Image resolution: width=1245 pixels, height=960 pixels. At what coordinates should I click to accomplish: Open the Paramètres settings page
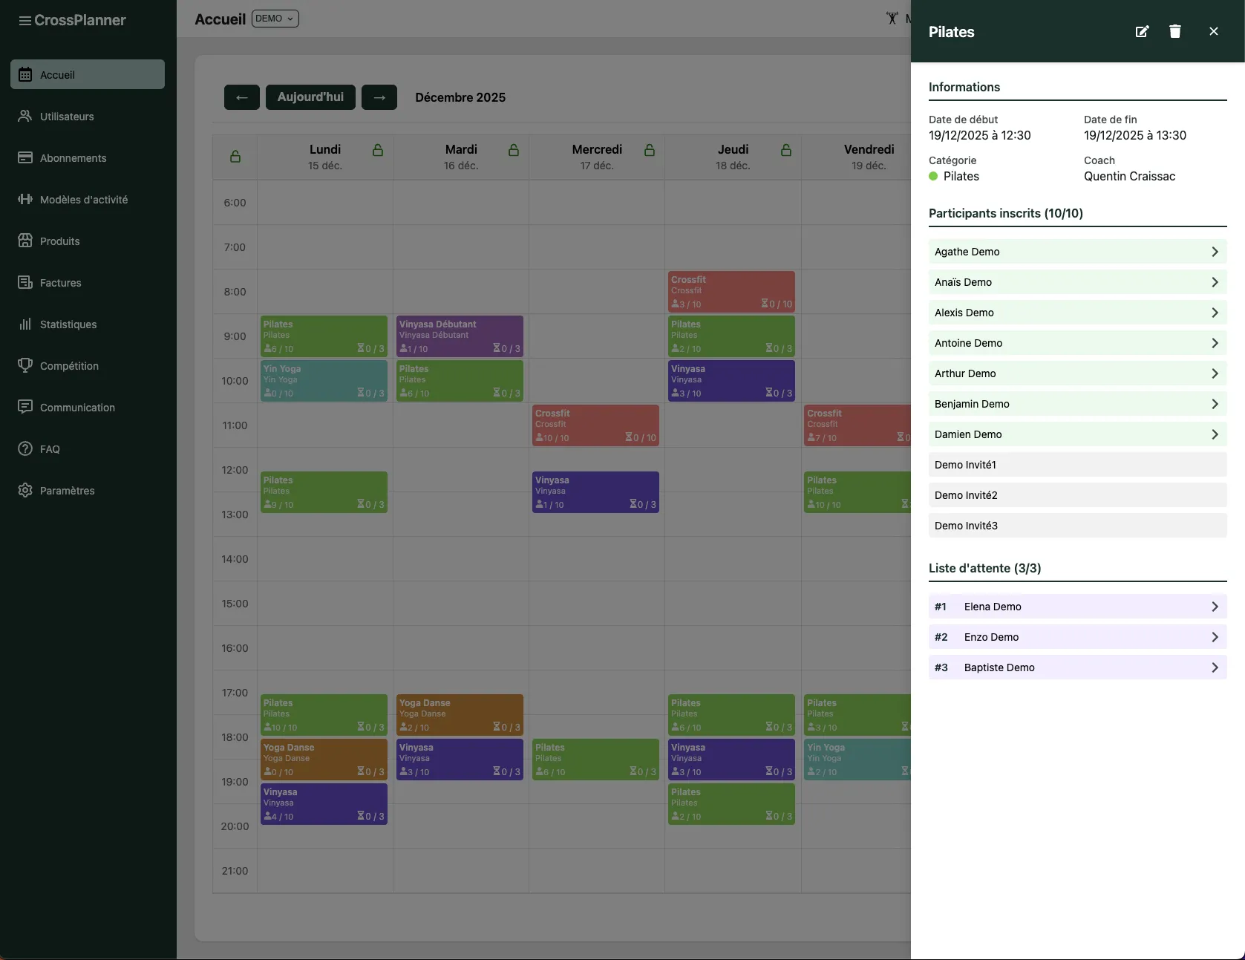click(x=67, y=491)
